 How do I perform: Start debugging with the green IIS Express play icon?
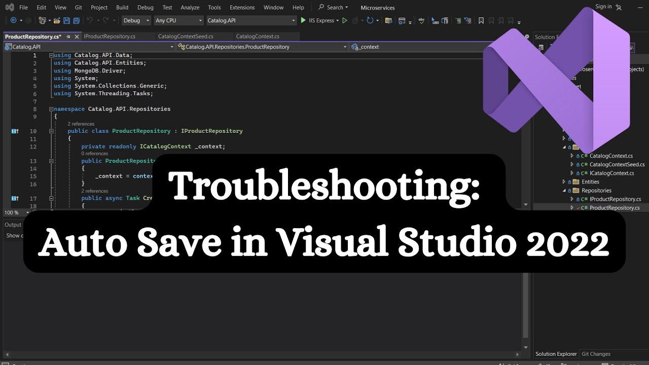coord(303,20)
